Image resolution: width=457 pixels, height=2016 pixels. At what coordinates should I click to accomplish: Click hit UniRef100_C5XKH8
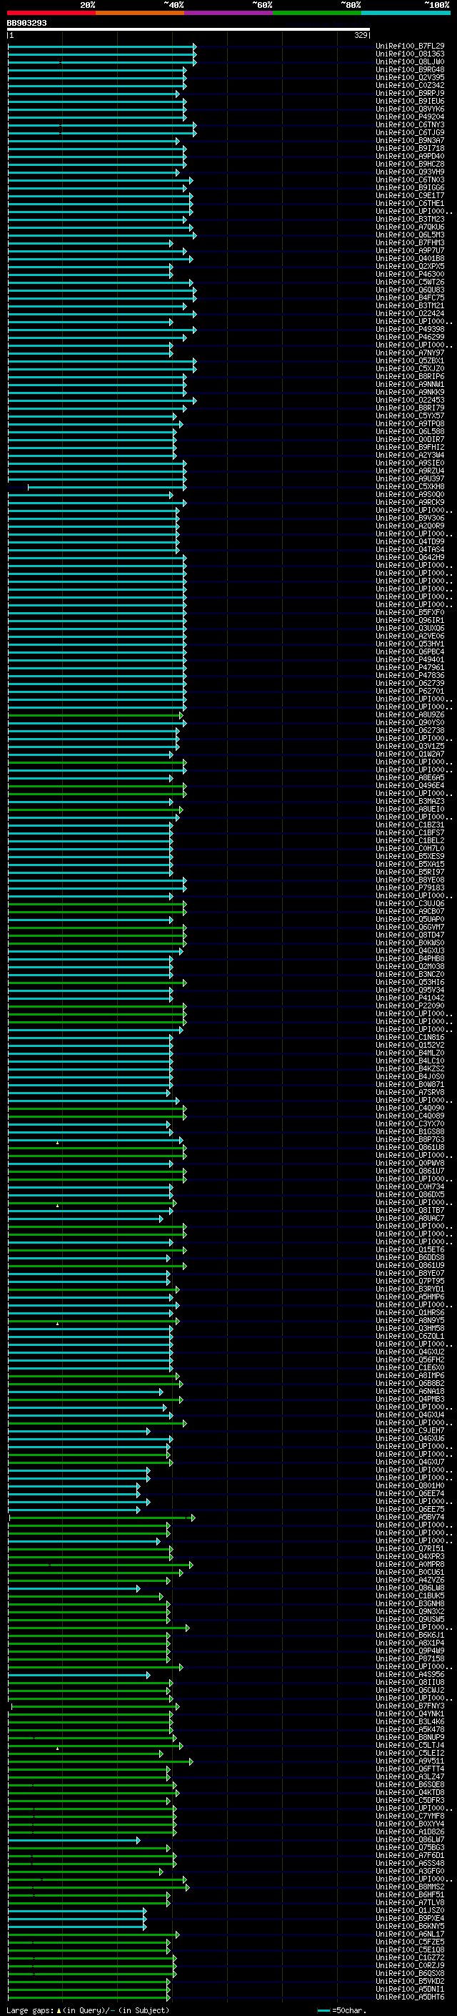point(410,487)
